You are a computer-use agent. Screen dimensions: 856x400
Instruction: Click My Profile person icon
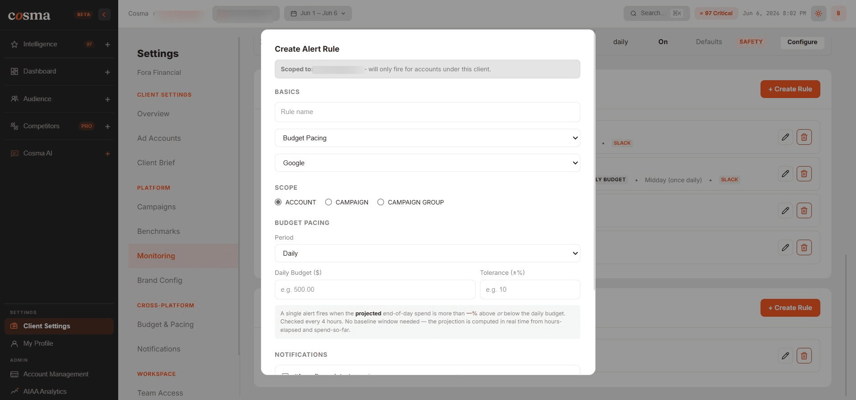(x=14, y=343)
